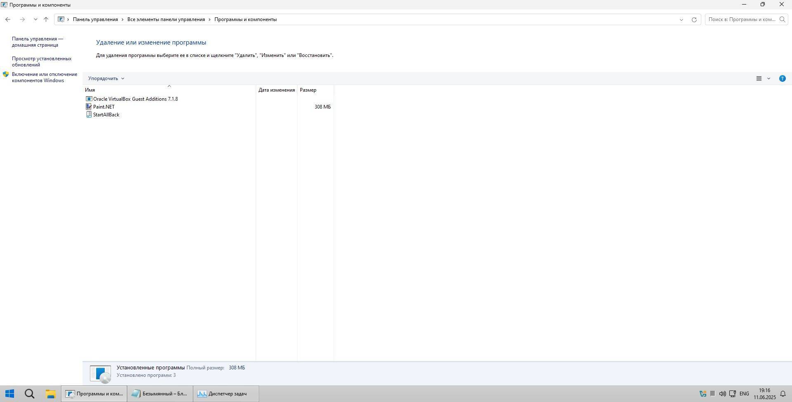Sort by 'Имя' column header
Image resolution: width=792 pixels, height=402 pixels.
tap(169, 90)
